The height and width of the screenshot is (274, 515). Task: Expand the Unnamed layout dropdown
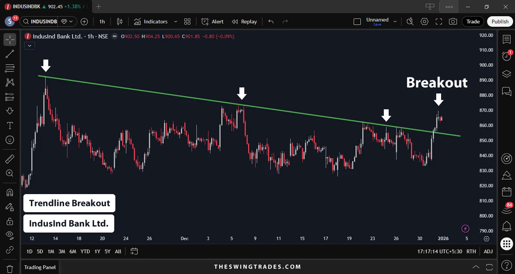click(395, 21)
